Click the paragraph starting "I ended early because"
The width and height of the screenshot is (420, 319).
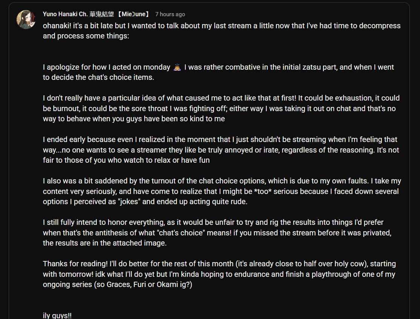pyautogui.click(x=221, y=150)
